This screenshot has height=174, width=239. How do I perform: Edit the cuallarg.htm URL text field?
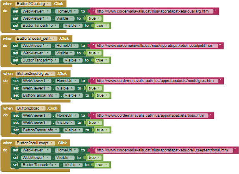point(154,11)
